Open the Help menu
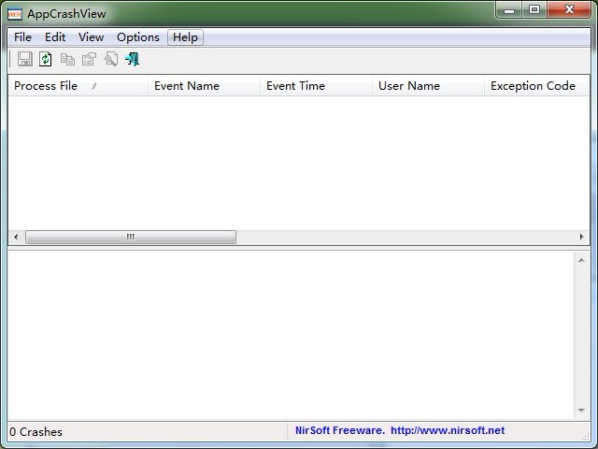 (185, 37)
